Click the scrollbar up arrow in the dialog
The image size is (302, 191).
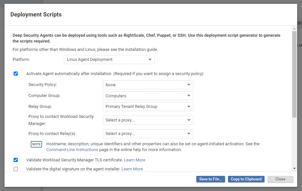[294, 29]
